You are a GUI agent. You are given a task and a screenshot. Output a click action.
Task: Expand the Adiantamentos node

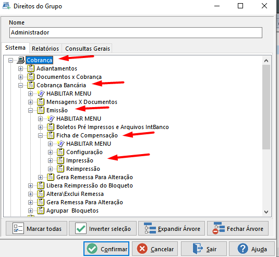[x=21, y=68]
